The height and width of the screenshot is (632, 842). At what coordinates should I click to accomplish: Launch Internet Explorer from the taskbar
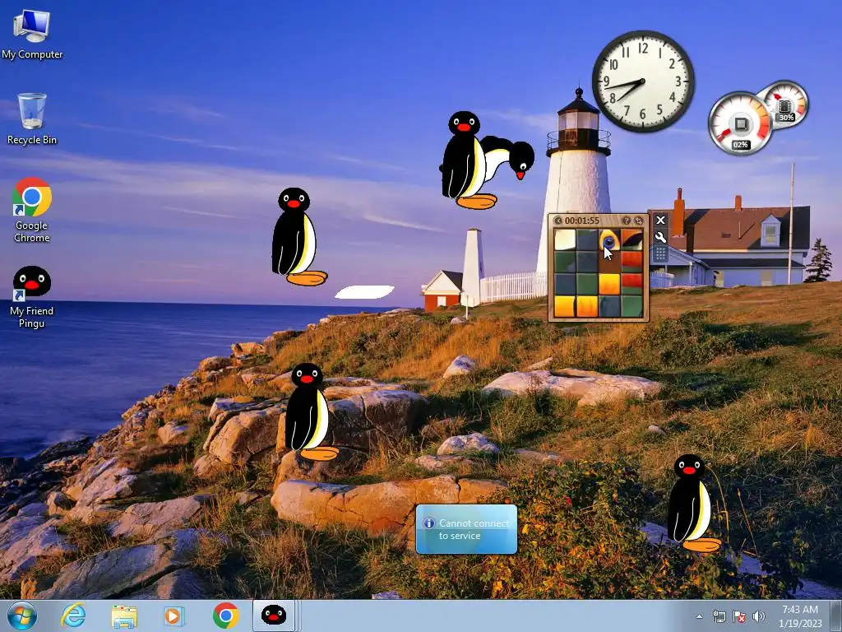tap(73, 616)
